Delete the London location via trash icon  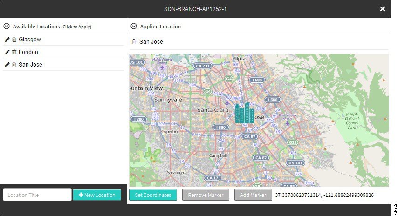[14, 52]
